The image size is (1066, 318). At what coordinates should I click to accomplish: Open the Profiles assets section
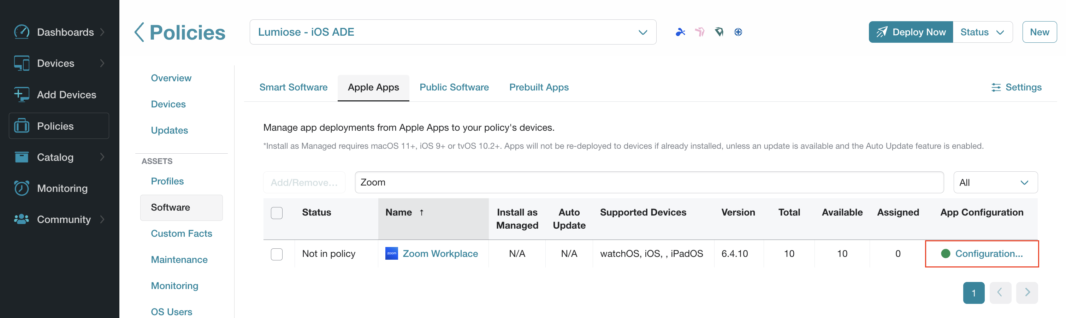(167, 181)
